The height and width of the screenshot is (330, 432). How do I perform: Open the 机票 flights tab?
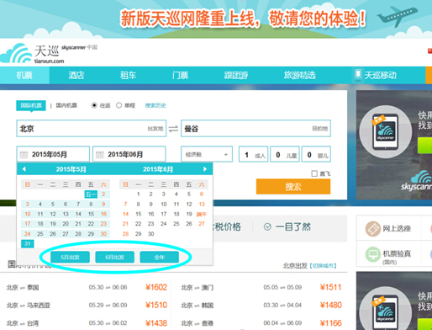[24, 75]
